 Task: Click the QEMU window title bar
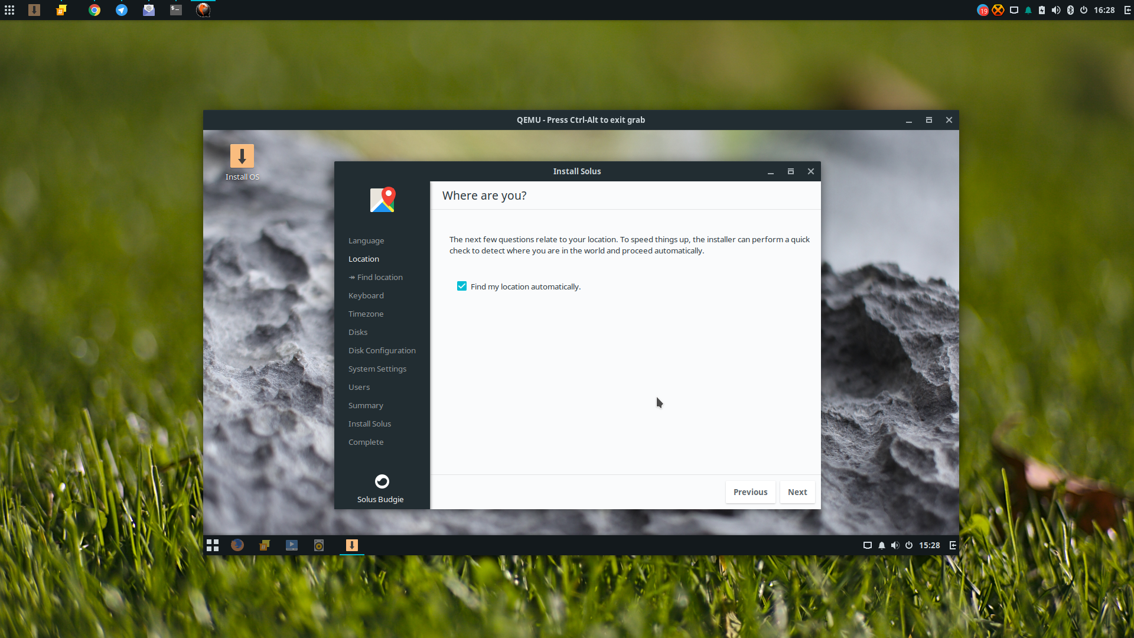(x=581, y=120)
